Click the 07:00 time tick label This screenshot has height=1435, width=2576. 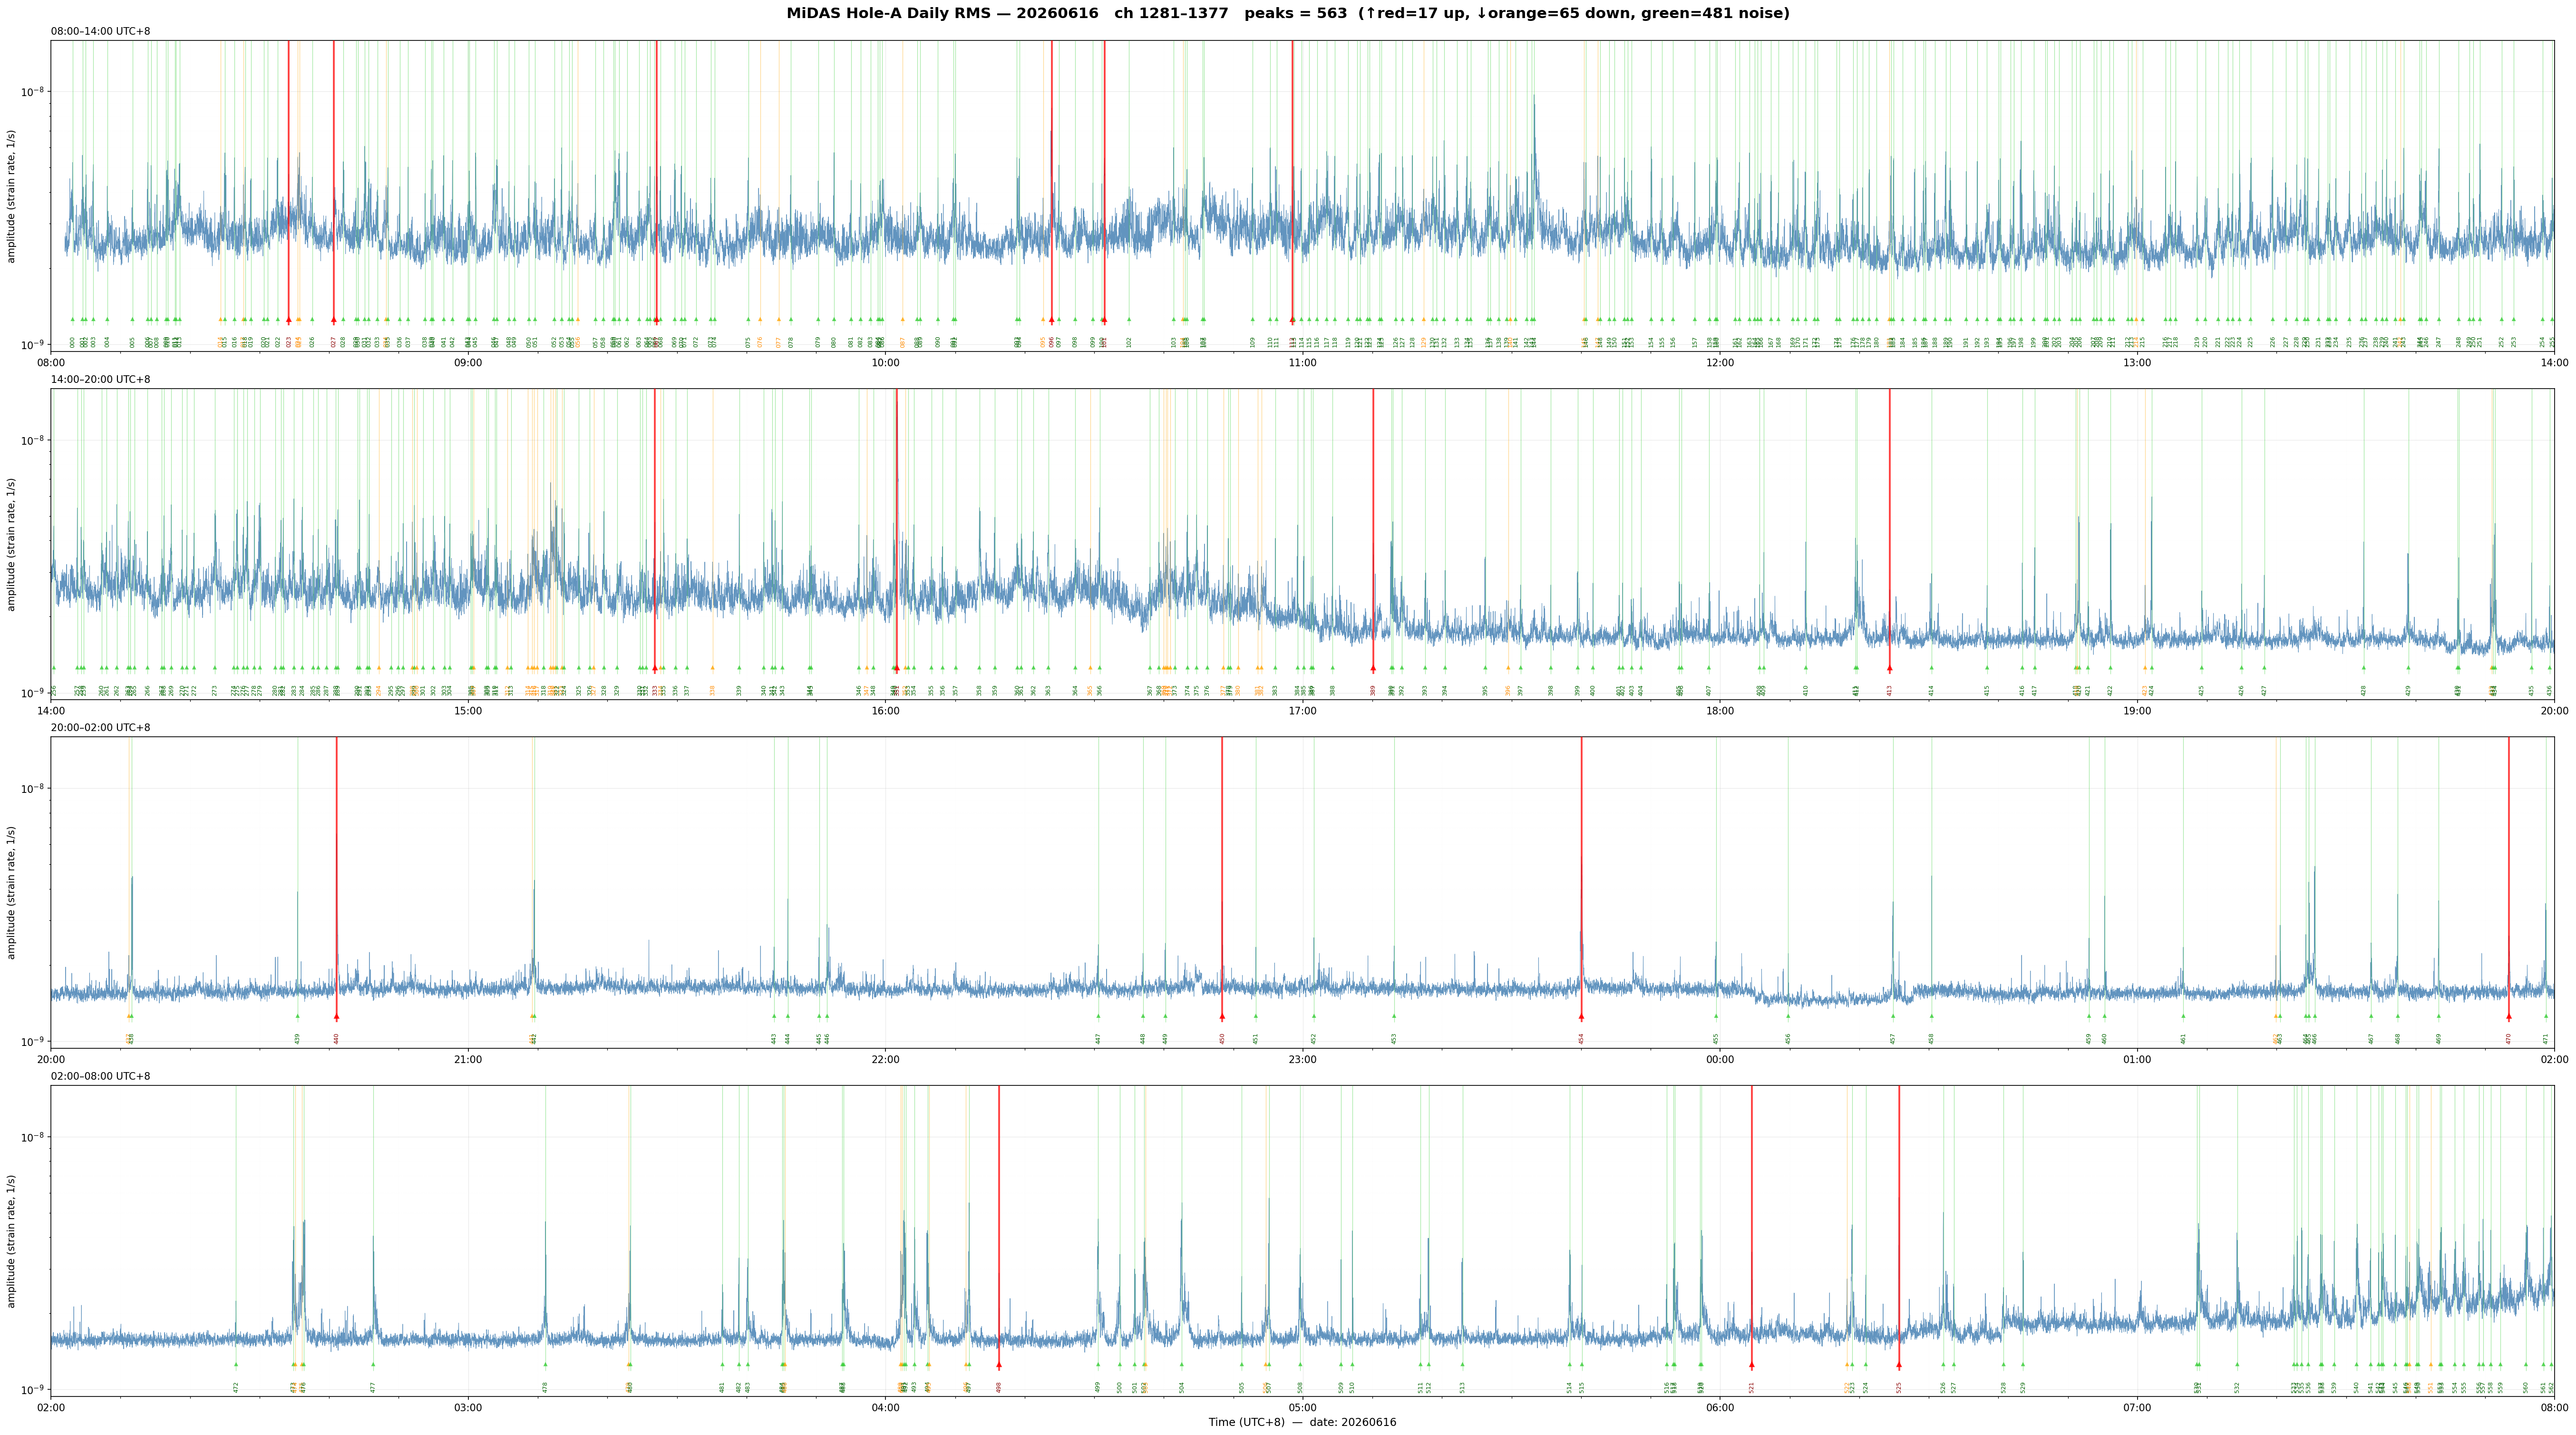click(x=2137, y=1407)
